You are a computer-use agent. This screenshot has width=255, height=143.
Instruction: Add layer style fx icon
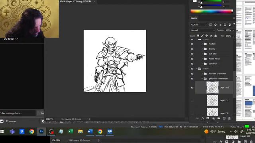point(203,118)
